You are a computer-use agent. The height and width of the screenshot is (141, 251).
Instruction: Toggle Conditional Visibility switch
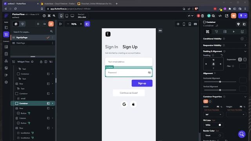pyautogui.click(x=243, y=39)
